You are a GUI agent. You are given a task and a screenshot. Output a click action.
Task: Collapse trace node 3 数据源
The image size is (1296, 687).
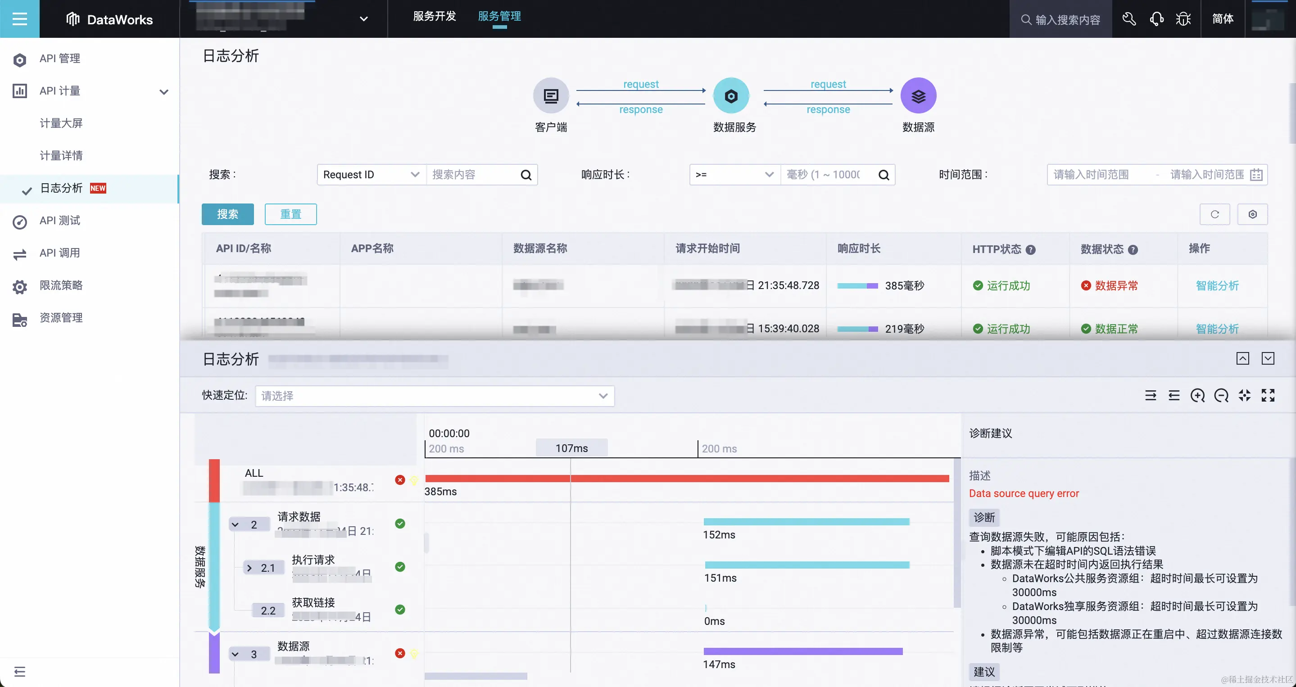235,654
